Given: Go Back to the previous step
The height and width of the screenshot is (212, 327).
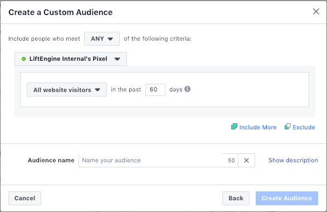Looking at the screenshot, I should (x=236, y=198).
